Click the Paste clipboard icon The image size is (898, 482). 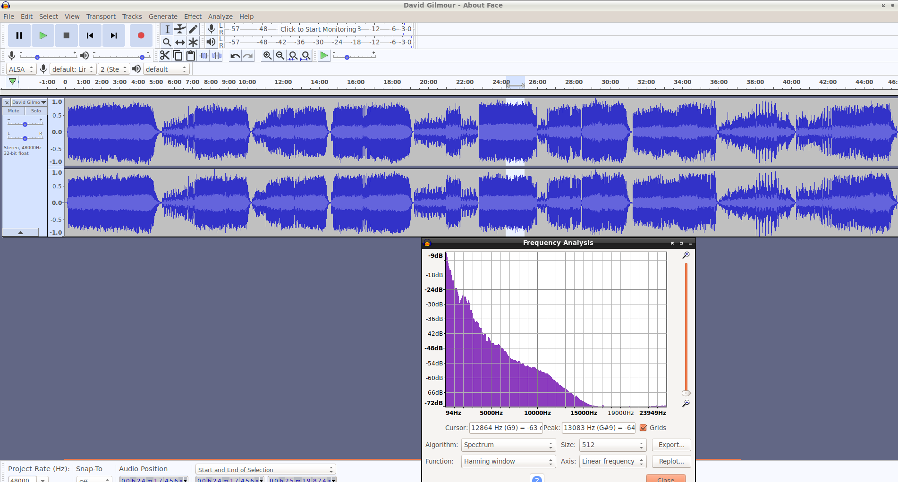tap(191, 56)
